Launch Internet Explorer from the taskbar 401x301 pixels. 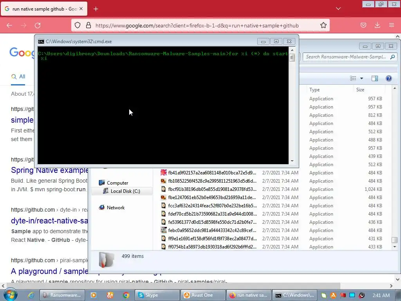(31, 295)
